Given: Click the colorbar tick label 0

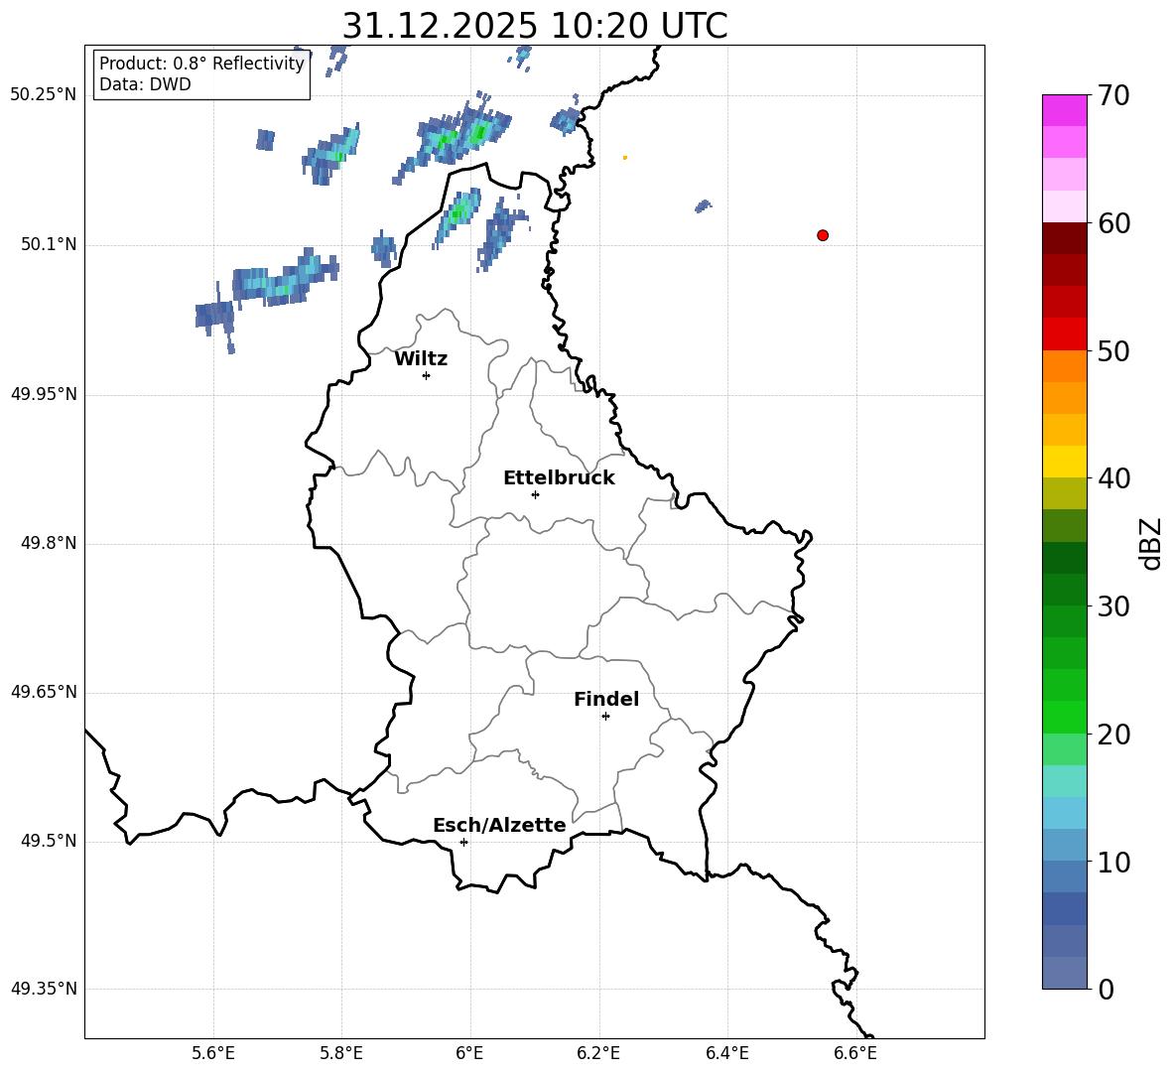Looking at the screenshot, I should pos(1106,990).
